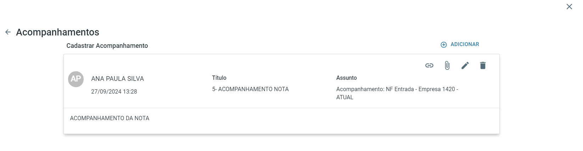Delete the acompanhamento using the trash icon
Image resolution: width=583 pixels, height=151 pixels.
tap(483, 66)
